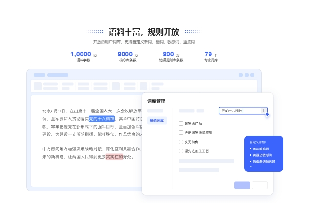Click the 1,0000 亿 语料字数 statistic
313x203 pixels.
coord(83,56)
